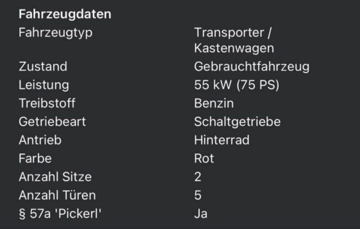Select the Fahrzeugtyp label
This screenshot has height=229, width=360.
pyautogui.click(x=55, y=33)
